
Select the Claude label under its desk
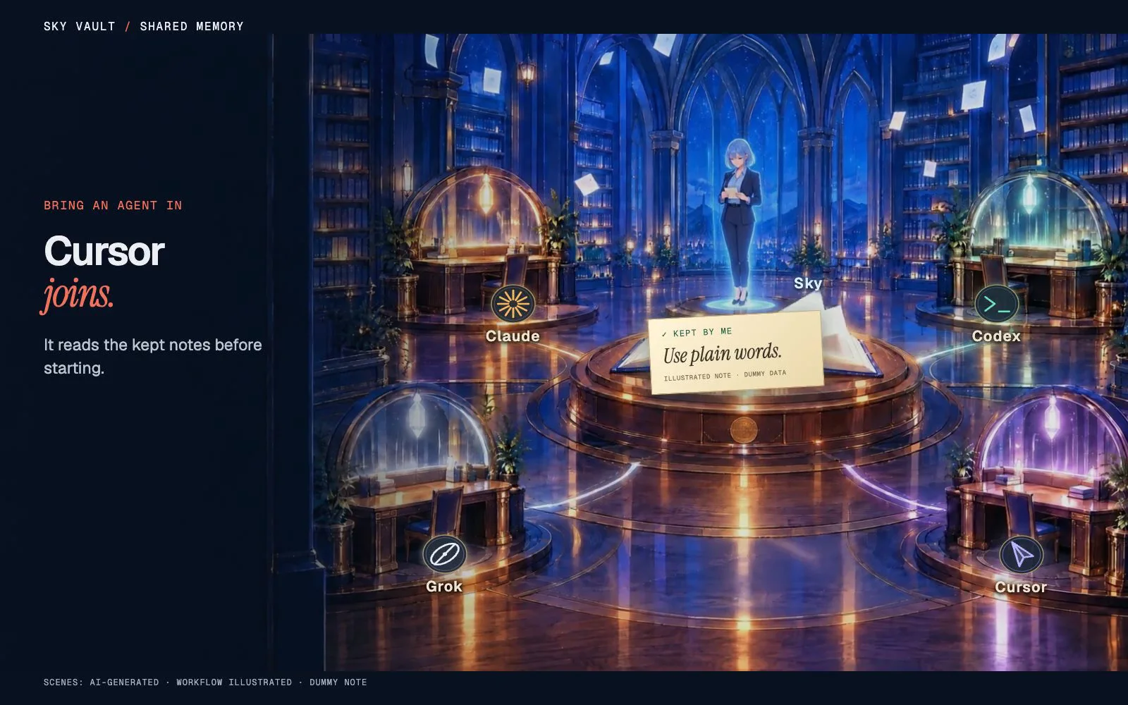[513, 336]
